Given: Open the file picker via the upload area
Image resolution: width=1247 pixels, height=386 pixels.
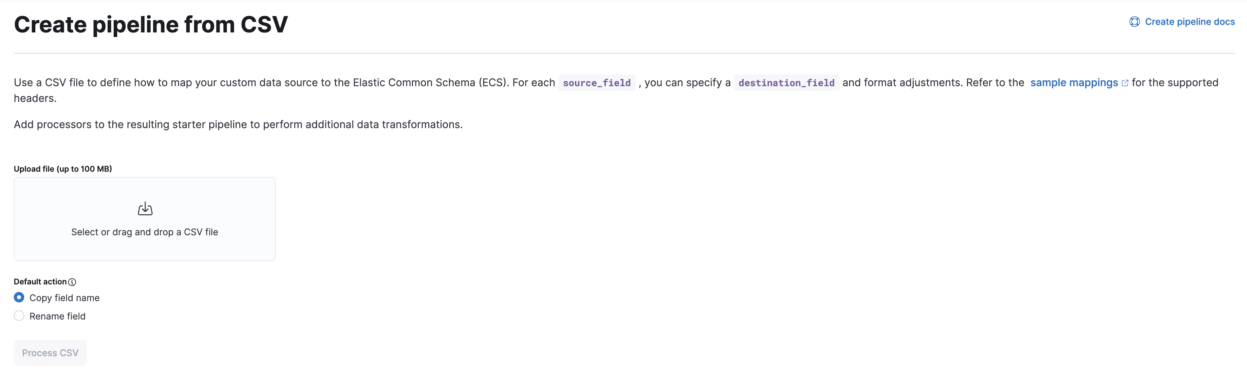Looking at the screenshot, I should 144,219.
